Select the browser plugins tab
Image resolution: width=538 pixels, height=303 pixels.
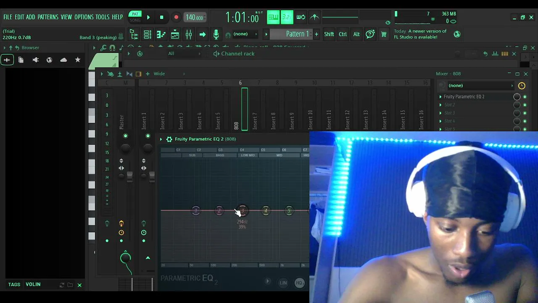35,60
